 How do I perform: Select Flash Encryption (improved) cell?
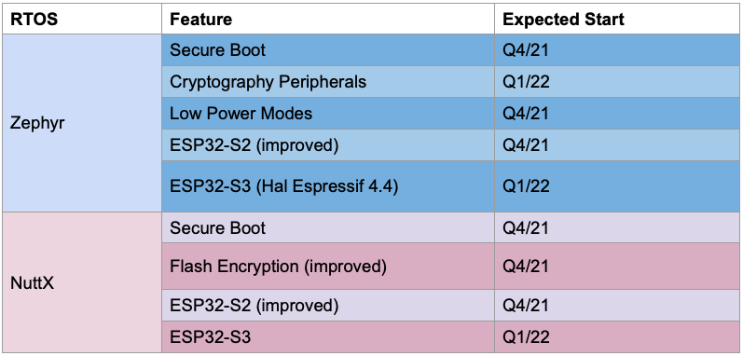point(328,267)
